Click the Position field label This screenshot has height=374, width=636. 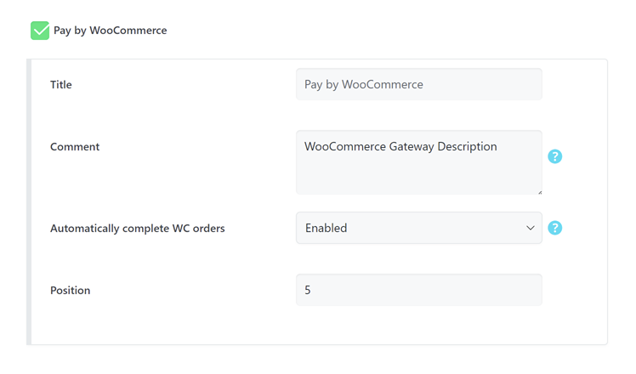point(70,291)
